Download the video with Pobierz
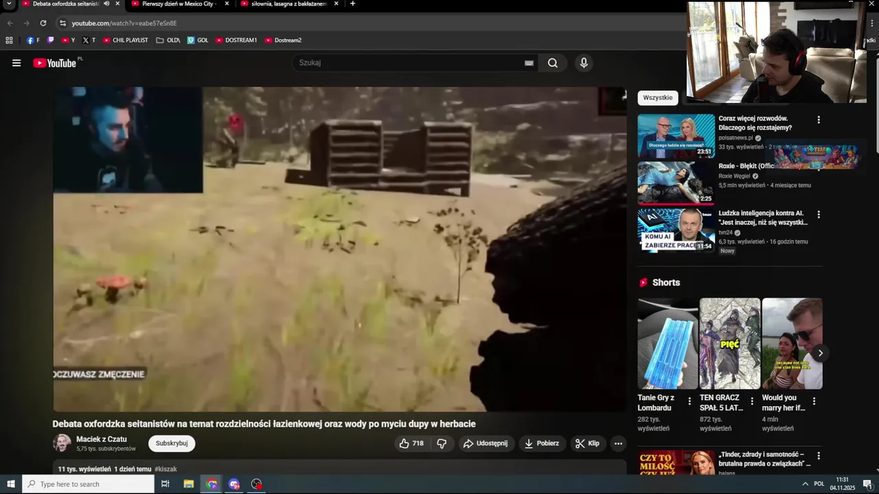Image resolution: width=879 pixels, height=494 pixels. 542,443
